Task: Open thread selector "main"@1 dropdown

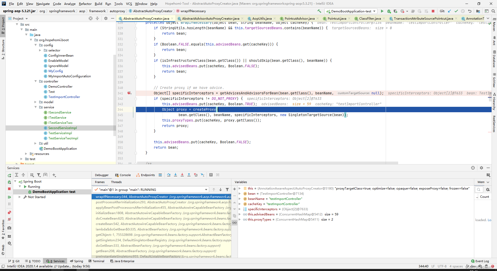Action: [151, 190]
